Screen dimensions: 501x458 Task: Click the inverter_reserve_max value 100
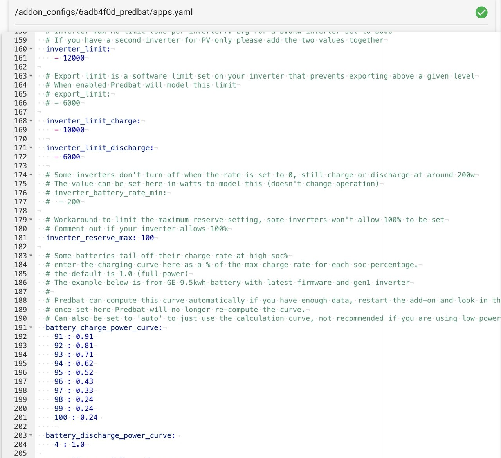[148, 238]
